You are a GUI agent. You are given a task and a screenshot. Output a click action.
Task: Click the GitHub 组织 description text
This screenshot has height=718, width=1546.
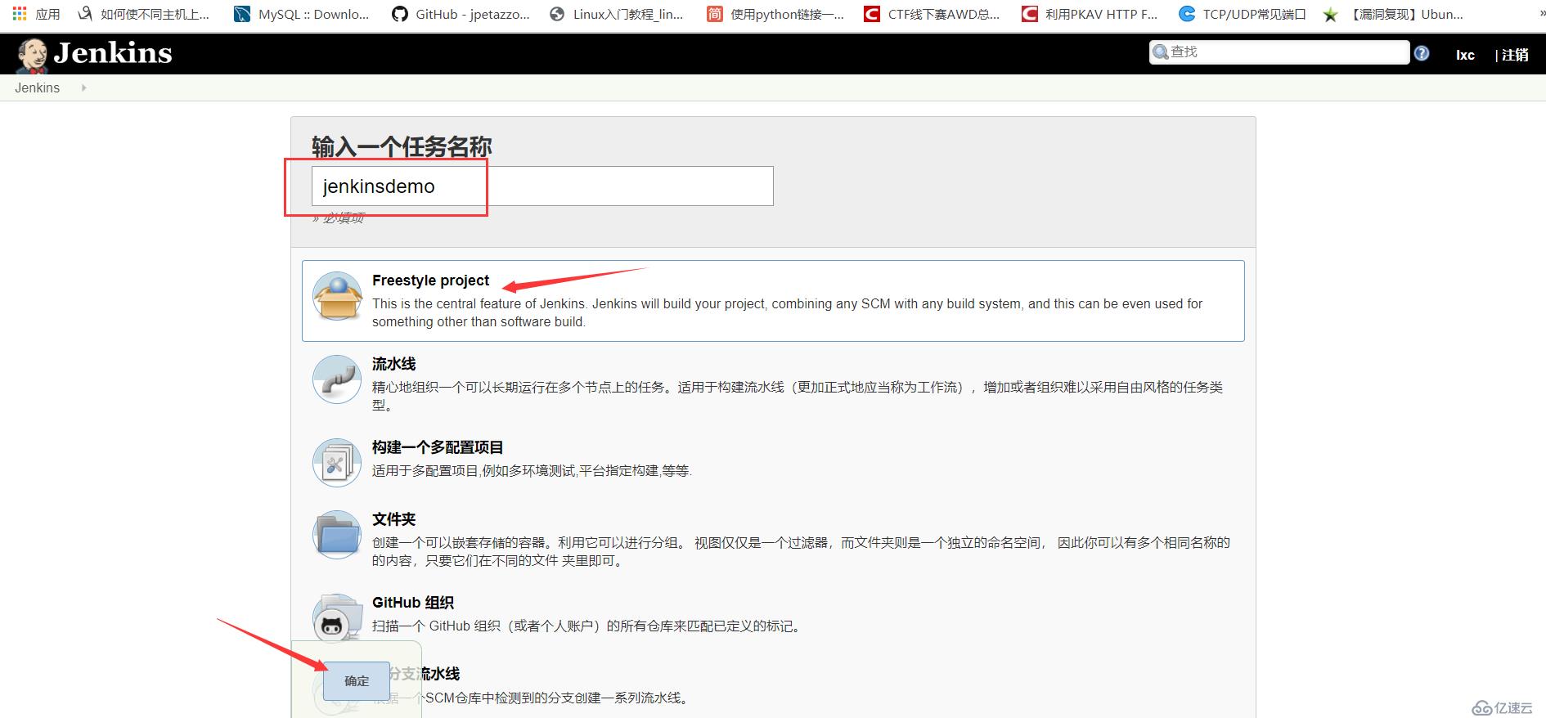click(587, 626)
